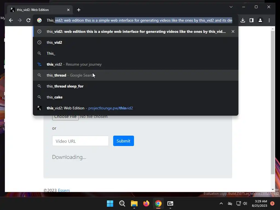Click the Chrome taskbar icon

point(158,203)
